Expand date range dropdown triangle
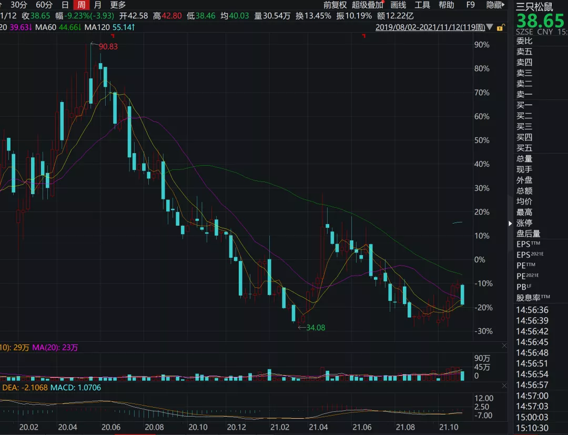568x435 pixels. pos(490,27)
